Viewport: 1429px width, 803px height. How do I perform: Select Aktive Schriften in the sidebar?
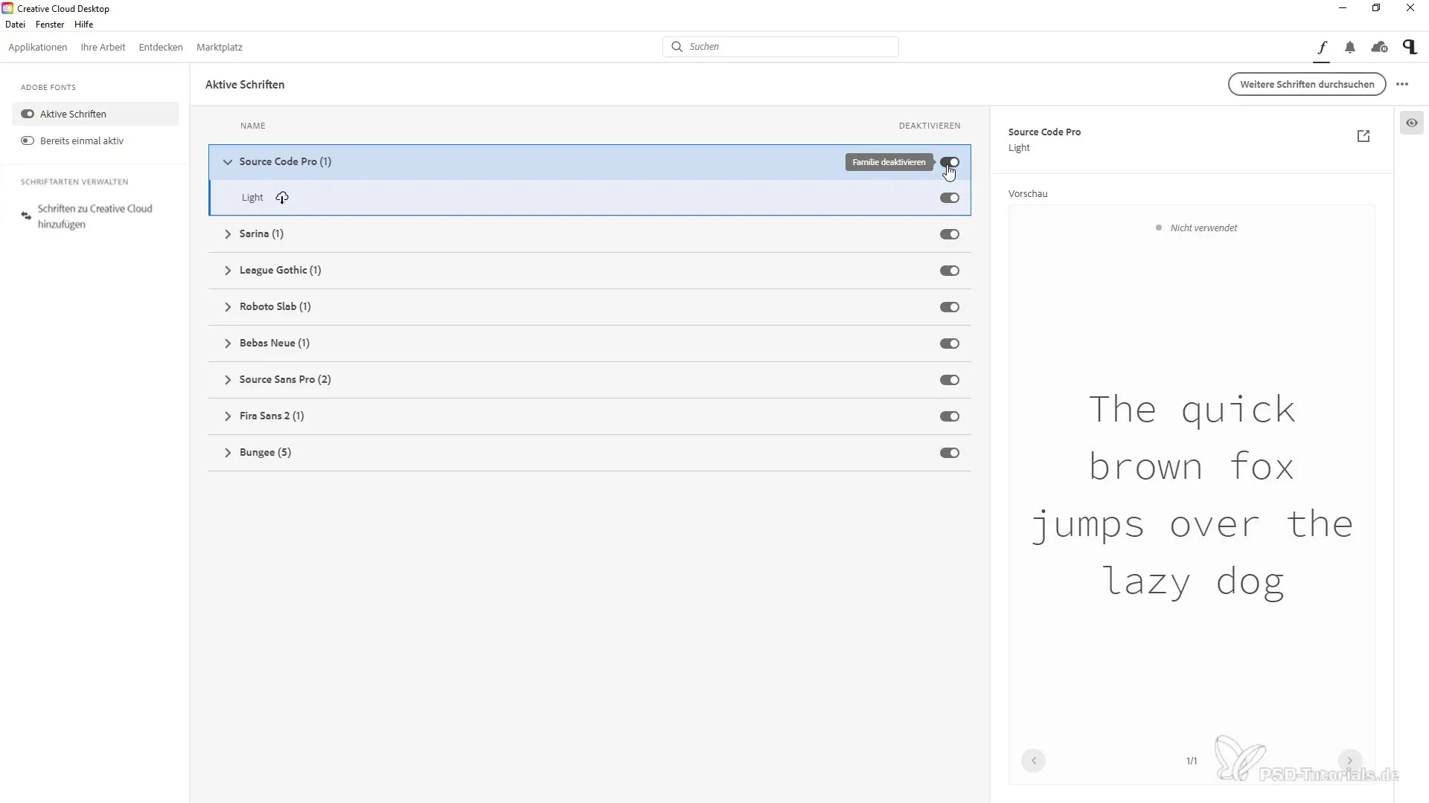[95, 114]
